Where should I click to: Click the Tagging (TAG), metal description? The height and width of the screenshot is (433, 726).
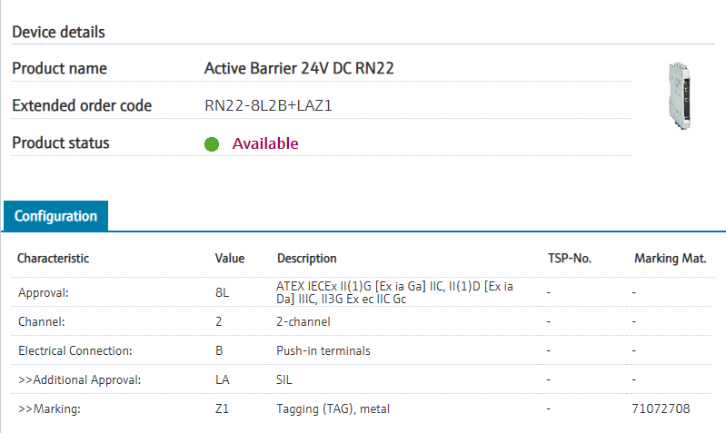tap(333, 408)
